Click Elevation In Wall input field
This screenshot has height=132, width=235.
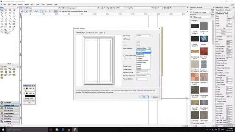point(142,73)
